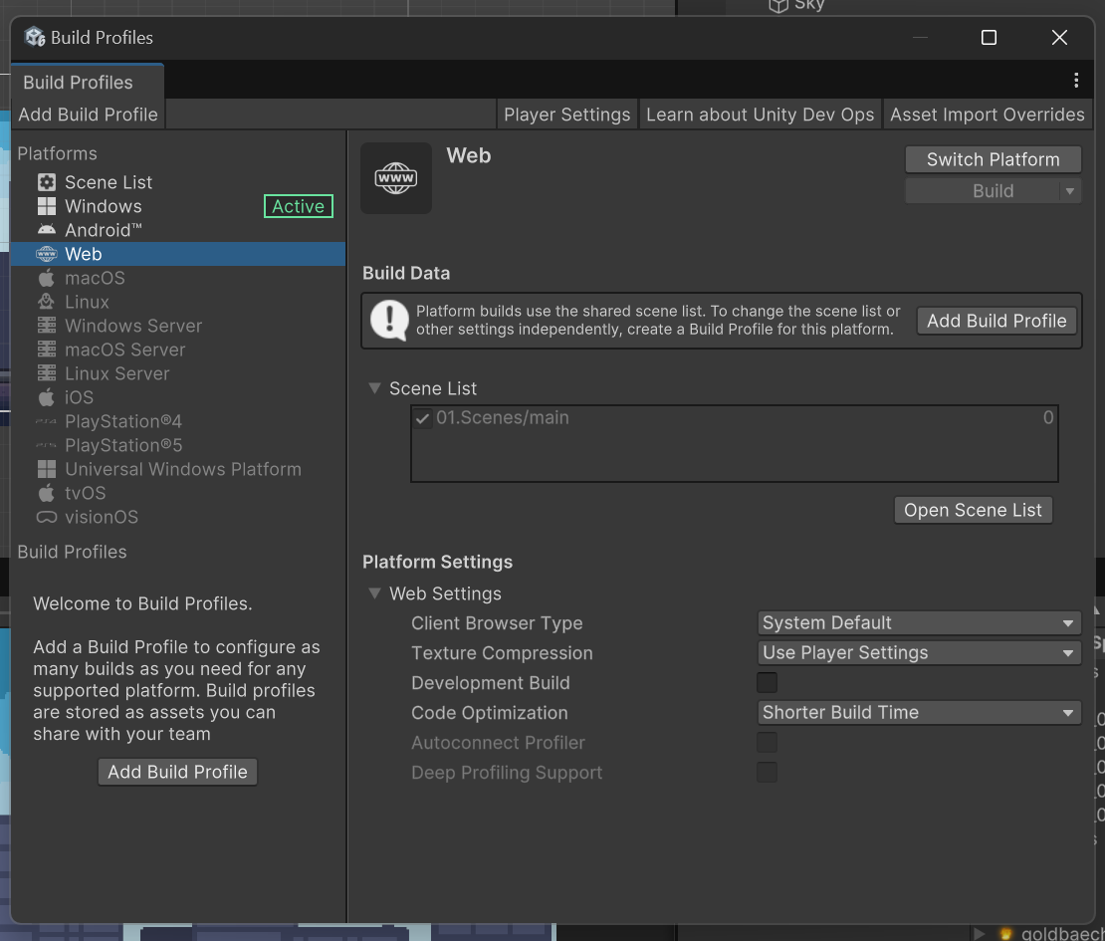1105x941 pixels.
Task: Collapse the Scene List foldout
Action: click(375, 388)
